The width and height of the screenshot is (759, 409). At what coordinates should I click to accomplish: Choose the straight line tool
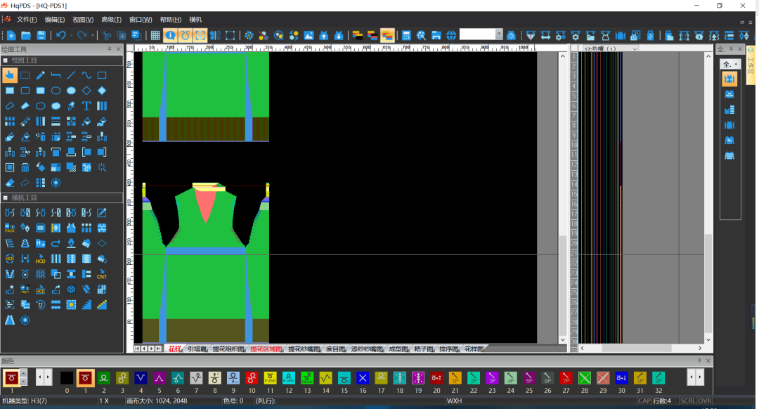pyautogui.click(x=71, y=75)
